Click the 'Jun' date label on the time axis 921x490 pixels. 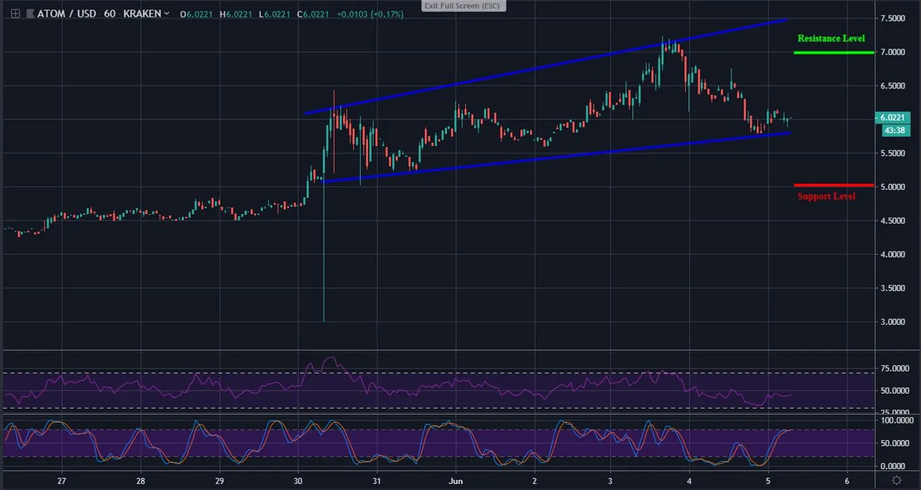click(x=455, y=481)
